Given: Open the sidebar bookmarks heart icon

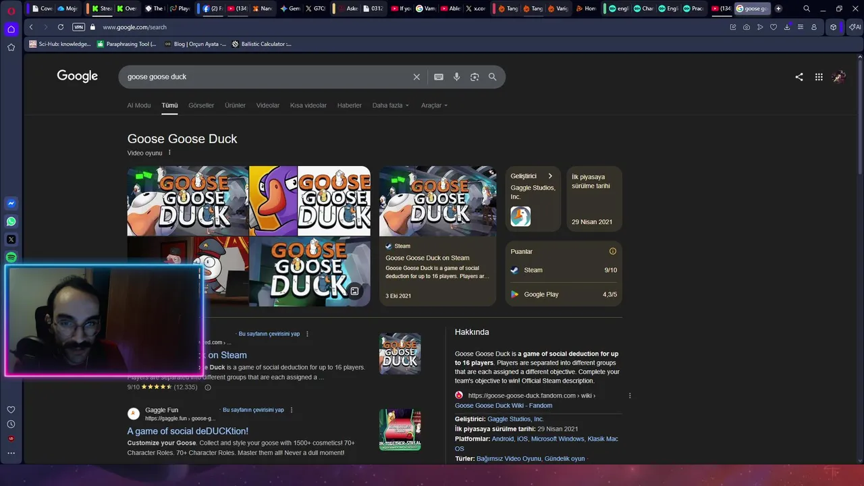Looking at the screenshot, I should tap(11, 410).
